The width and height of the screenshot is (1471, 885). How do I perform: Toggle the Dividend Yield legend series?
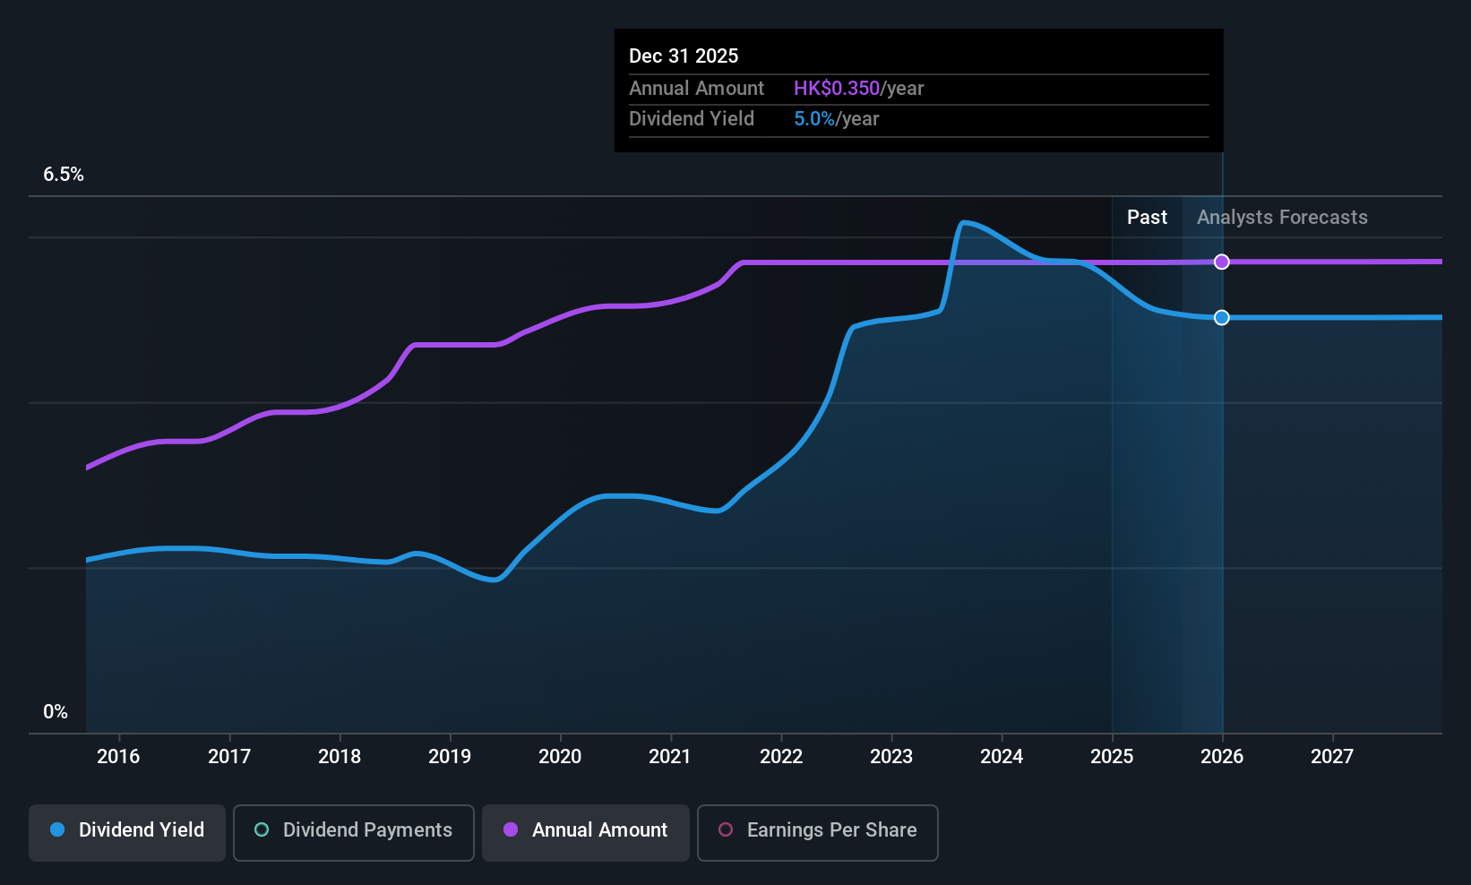127,830
